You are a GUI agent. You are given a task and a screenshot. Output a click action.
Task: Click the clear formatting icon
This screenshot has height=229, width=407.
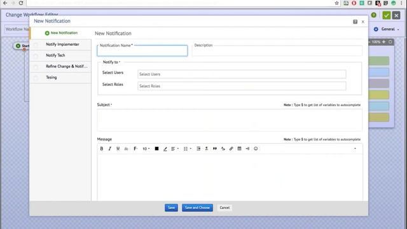[207, 149]
